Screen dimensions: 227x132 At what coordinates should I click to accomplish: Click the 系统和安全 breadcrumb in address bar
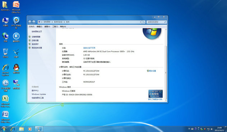(x=58, y=22)
